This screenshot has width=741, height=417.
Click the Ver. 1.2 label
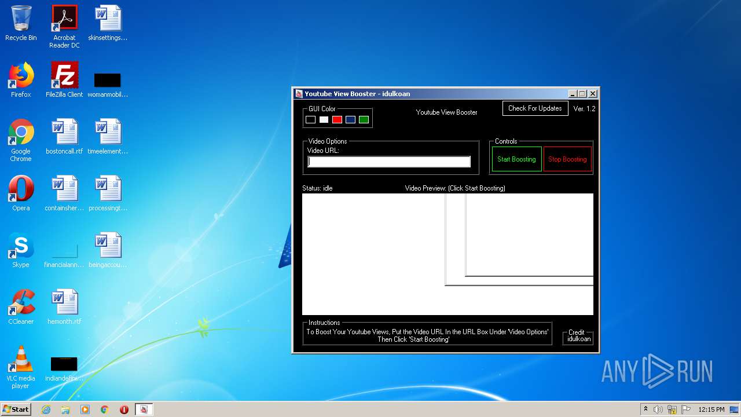pos(584,109)
